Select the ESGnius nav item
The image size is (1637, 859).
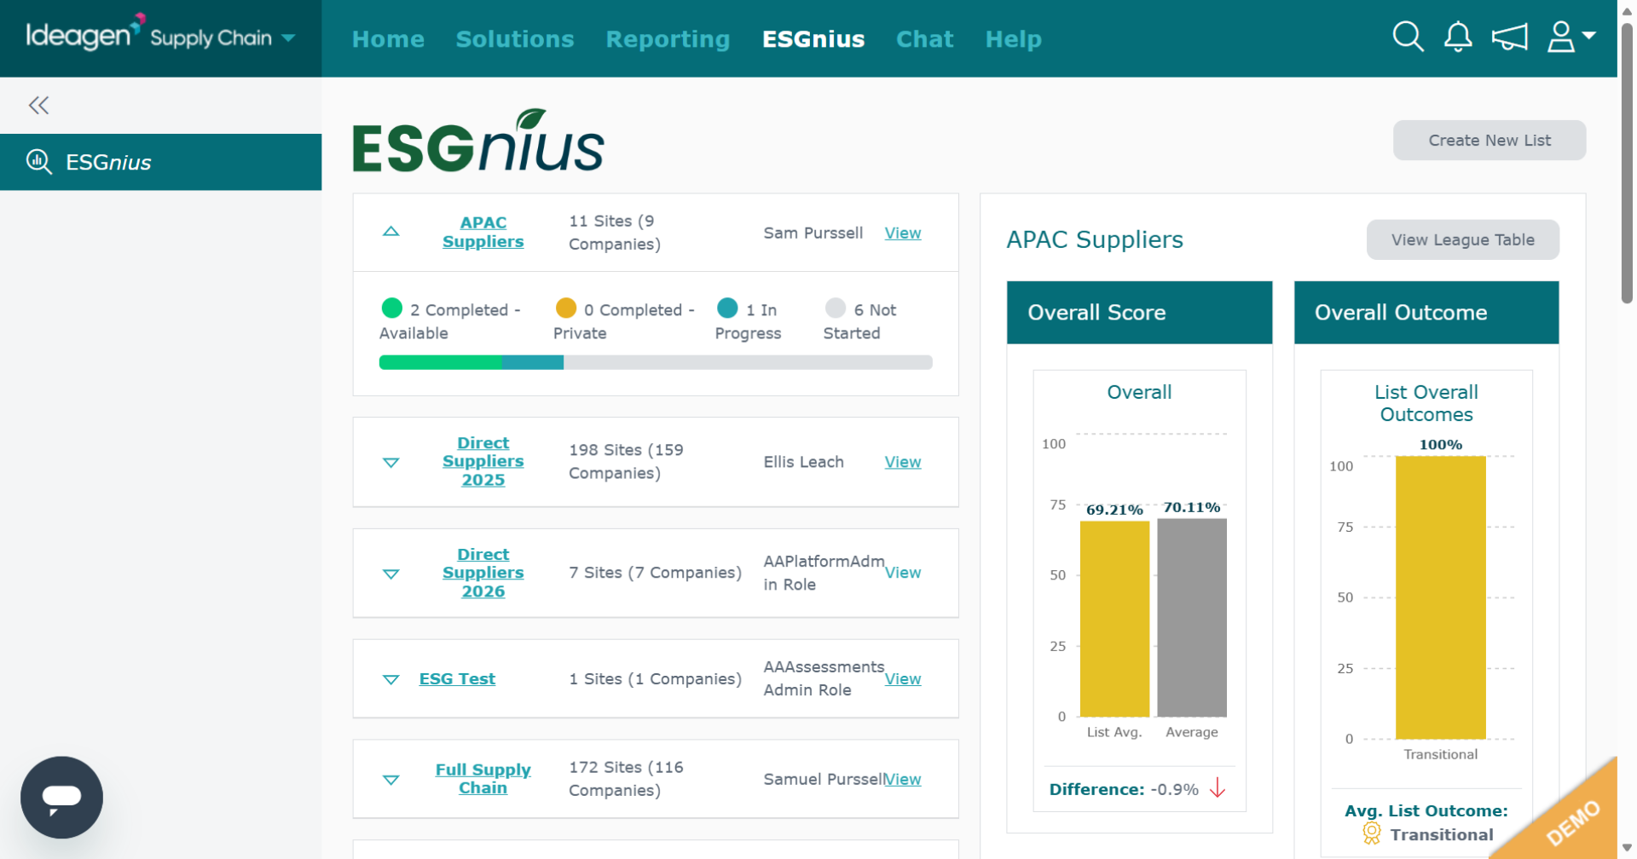(x=813, y=39)
